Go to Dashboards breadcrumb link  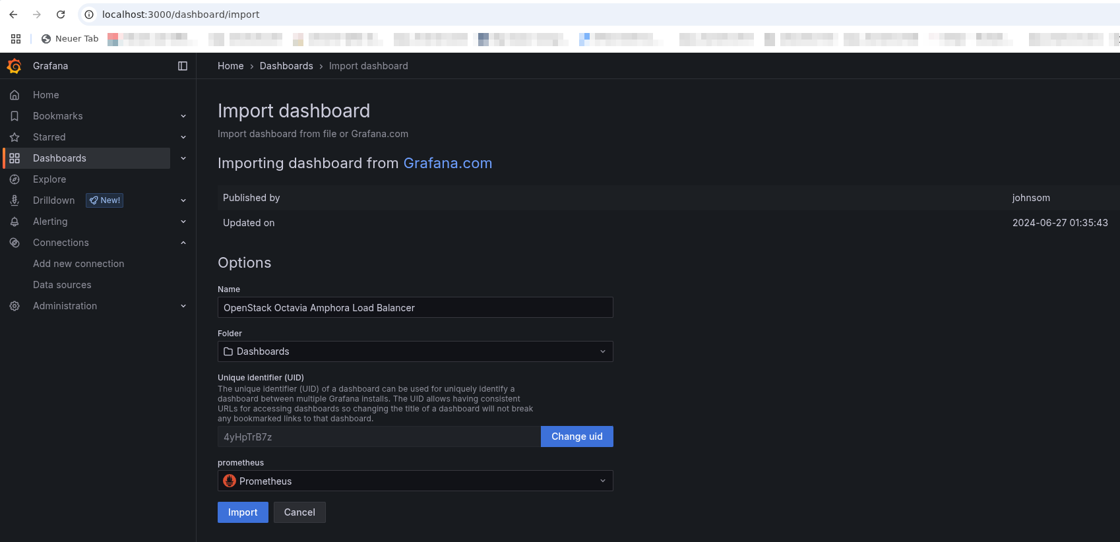point(286,66)
